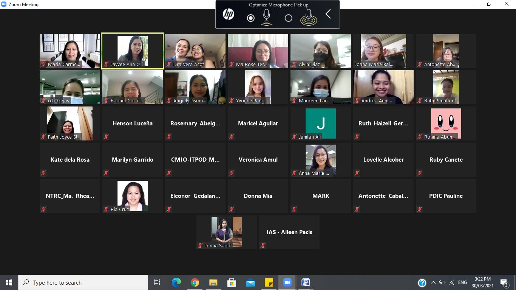The width and height of the screenshot is (516, 290).
Task: Collapse the Optimize Microphone overlay with the arrow
Action: 328,14
